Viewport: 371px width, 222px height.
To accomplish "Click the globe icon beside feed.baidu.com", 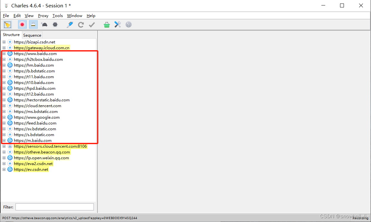I will (x=10, y=123).
